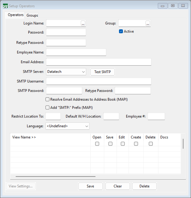Viewport: 191px width, 198px height.
Task: Click the Delete button at bottom
Action: point(144,186)
